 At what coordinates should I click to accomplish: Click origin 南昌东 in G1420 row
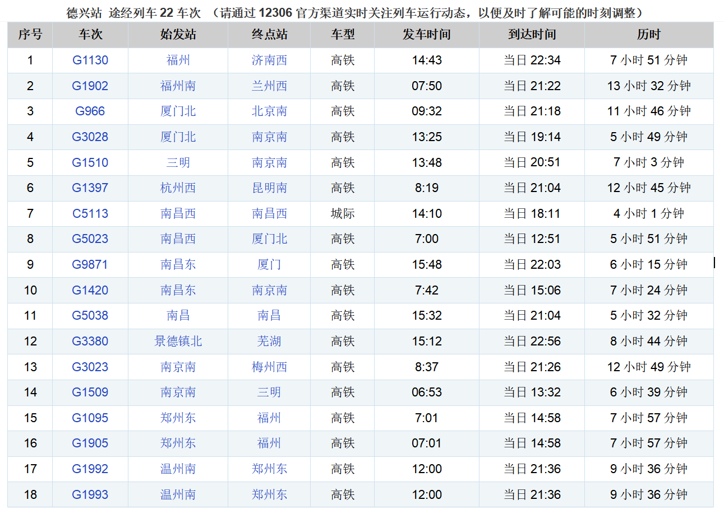(178, 290)
